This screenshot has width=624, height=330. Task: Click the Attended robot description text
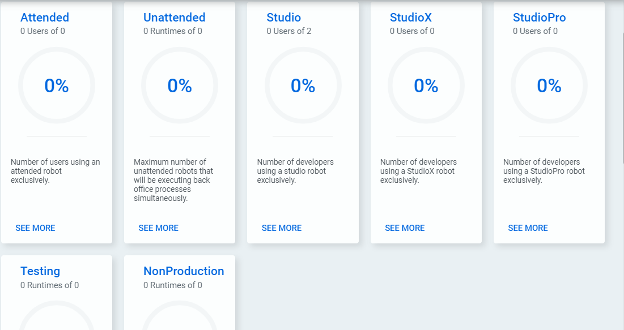pyautogui.click(x=56, y=171)
